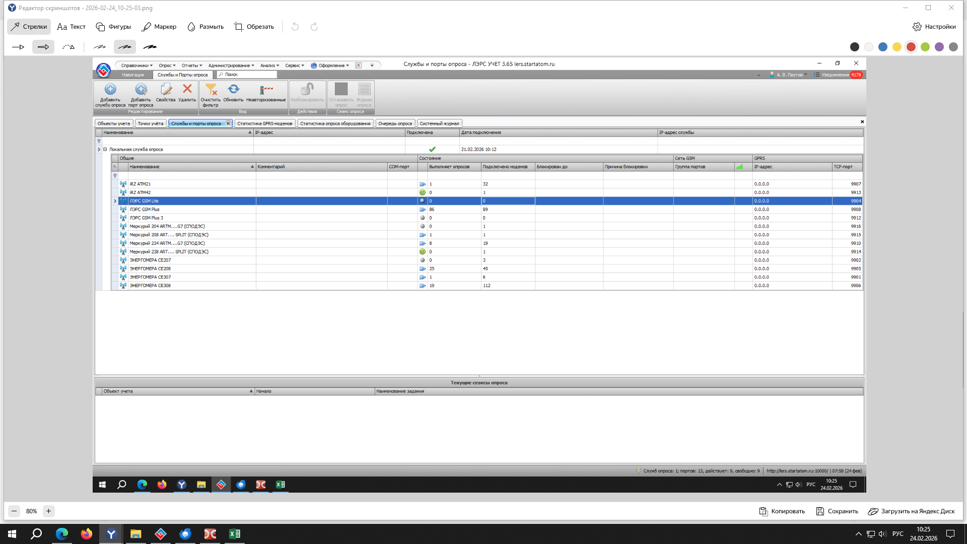Click the undo arrow icon
Image resolution: width=967 pixels, height=544 pixels.
295,27
